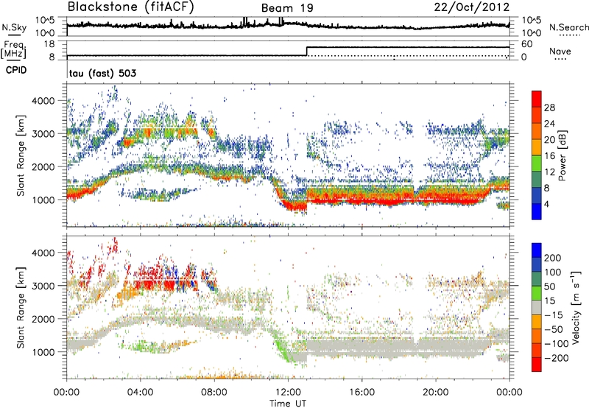Image resolution: width=589 pixels, height=408 pixels.
Task: Click the 3000 tick in the velocity panel
Action: click(x=43, y=286)
